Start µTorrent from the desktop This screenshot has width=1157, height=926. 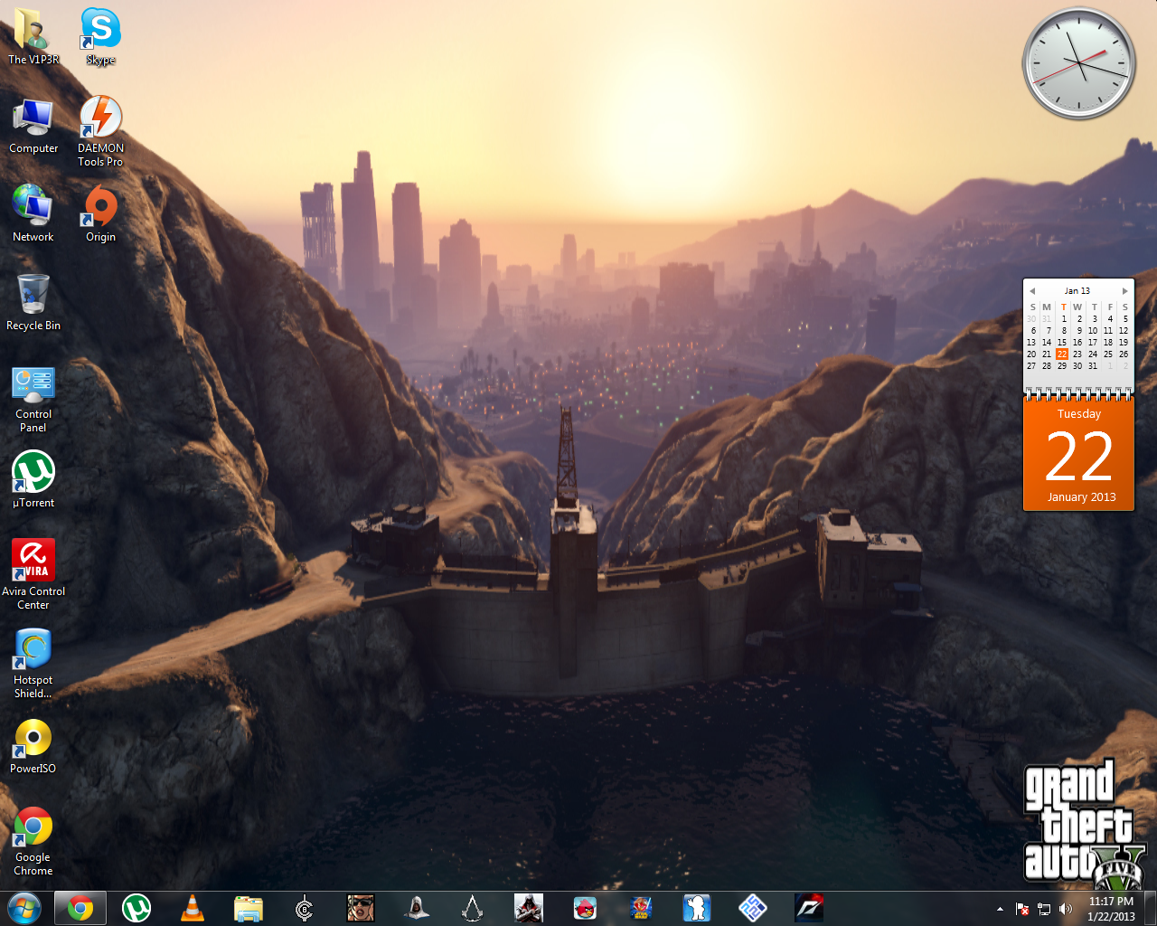(33, 472)
